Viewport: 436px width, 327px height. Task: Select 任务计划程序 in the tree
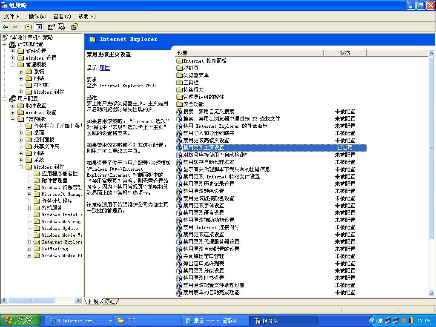(x=57, y=201)
